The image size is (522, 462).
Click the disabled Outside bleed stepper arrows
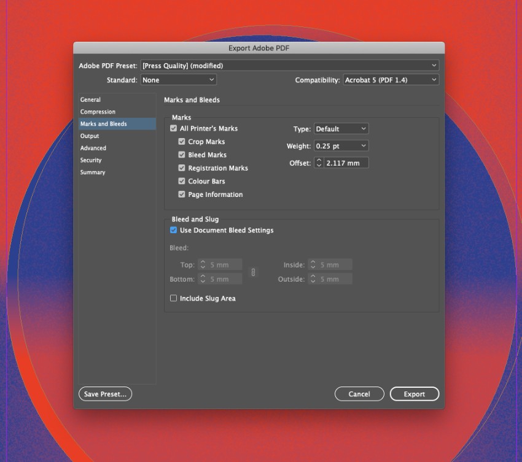tap(313, 279)
